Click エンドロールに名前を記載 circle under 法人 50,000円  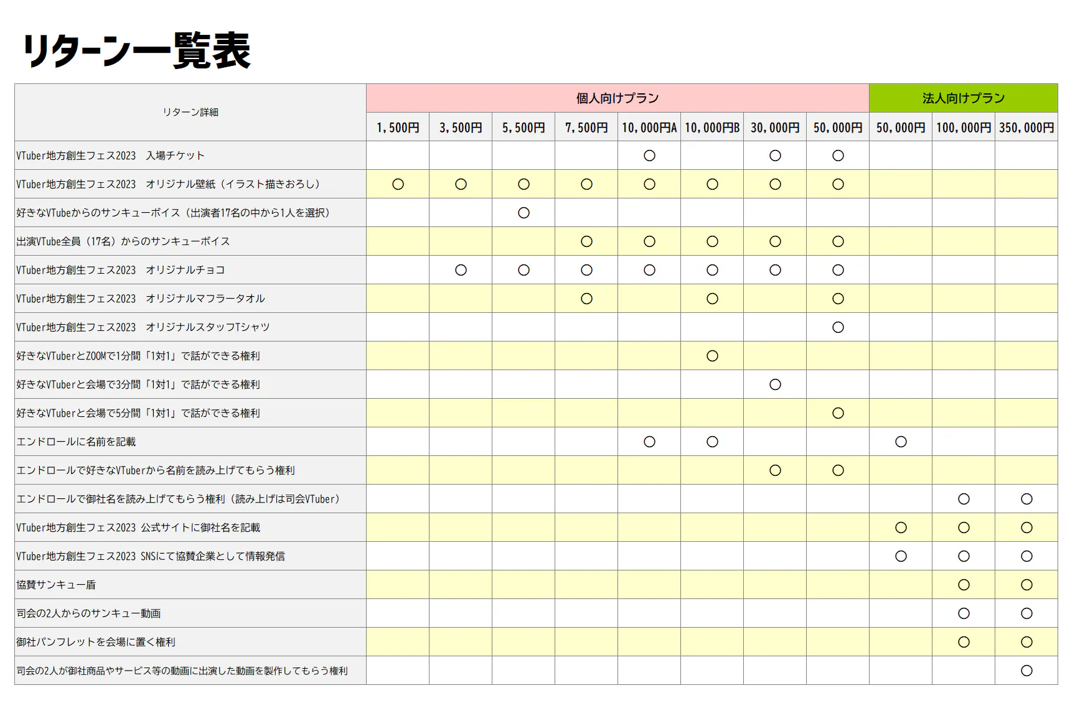(901, 442)
